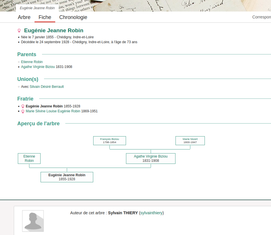The width and height of the screenshot is (271, 235).
Task: Open Marie Silvine Louise Eugénie Robin link
Action: click(53, 111)
